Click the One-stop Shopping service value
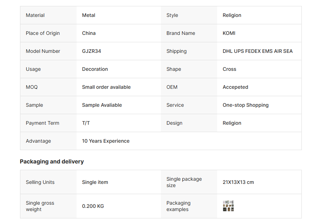Image resolution: width=332 pixels, height=223 pixels. pyautogui.click(x=246, y=105)
